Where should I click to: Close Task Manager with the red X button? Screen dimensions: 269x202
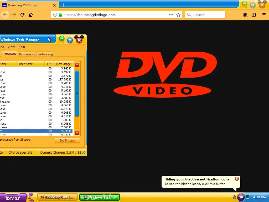pos(79,40)
